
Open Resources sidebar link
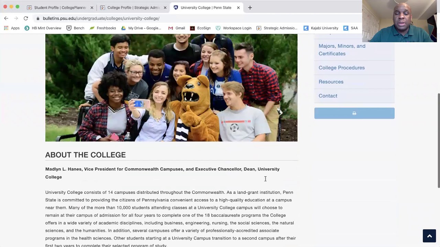point(331,82)
